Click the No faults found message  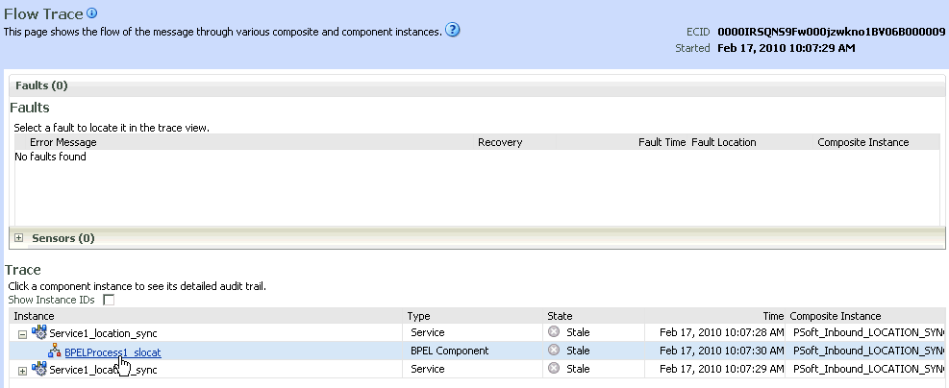pos(50,158)
